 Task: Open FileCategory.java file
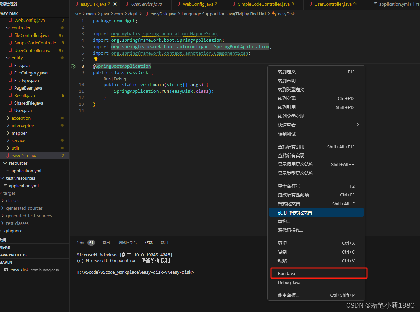31,73
